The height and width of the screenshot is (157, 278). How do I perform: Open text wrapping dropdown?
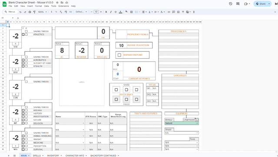pyautogui.click(x=156, y=12)
